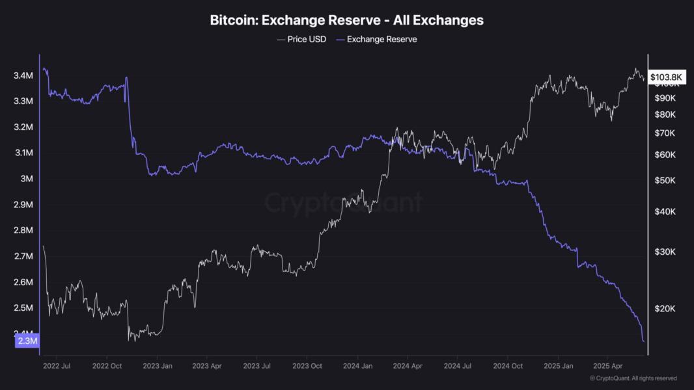Click the 2024 Oct date axis label

(508, 366)
